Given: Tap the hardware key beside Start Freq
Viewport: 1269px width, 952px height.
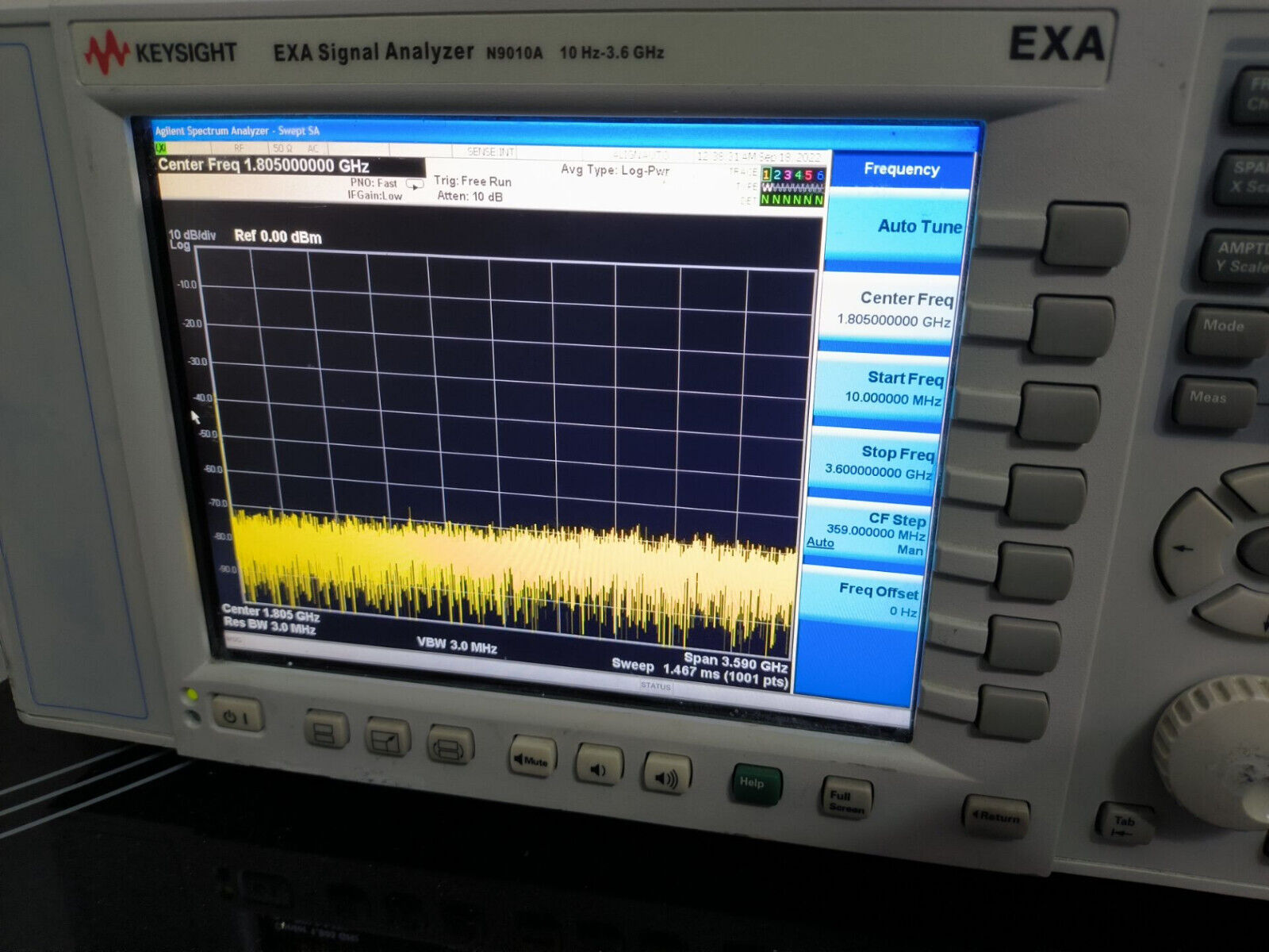Looking at the screenshot, I should click(1059, 413).
